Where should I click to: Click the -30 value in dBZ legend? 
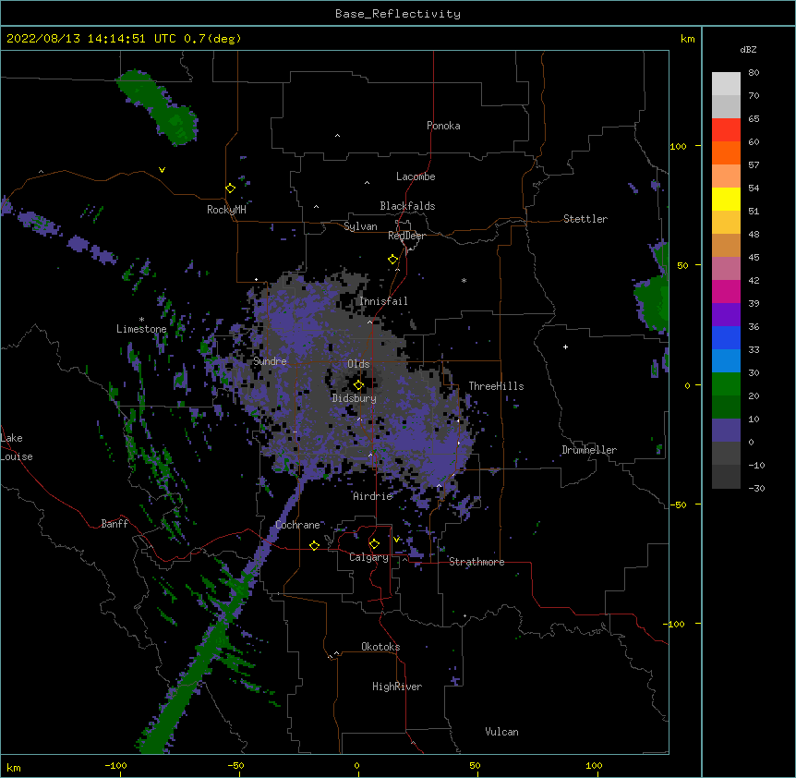click(756, 489)
